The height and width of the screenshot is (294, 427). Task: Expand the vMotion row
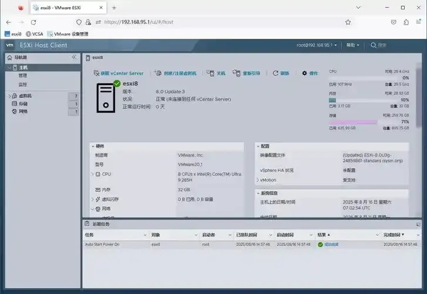(x=258, y=180)
